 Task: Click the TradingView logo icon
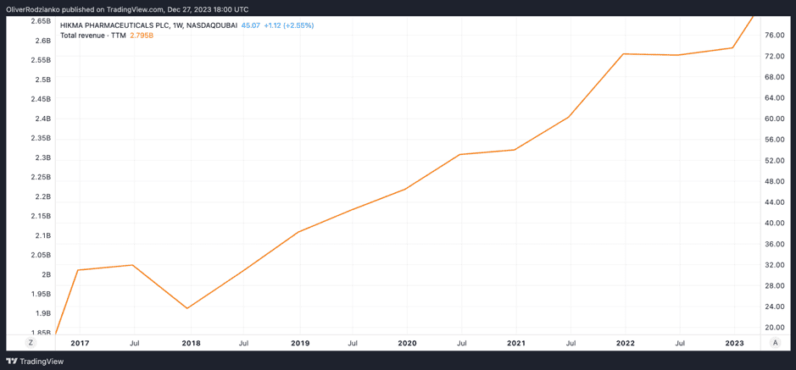coord(12,362)
